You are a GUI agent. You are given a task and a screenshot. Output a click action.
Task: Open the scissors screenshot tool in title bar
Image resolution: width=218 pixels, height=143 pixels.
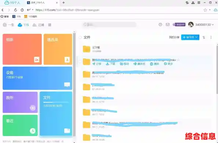(193, 3)
